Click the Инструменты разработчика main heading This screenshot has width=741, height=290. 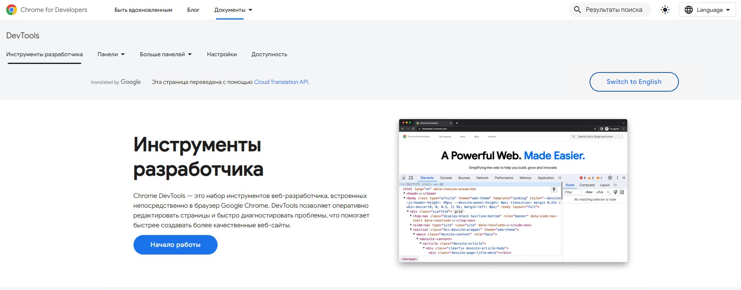point(198,157)
